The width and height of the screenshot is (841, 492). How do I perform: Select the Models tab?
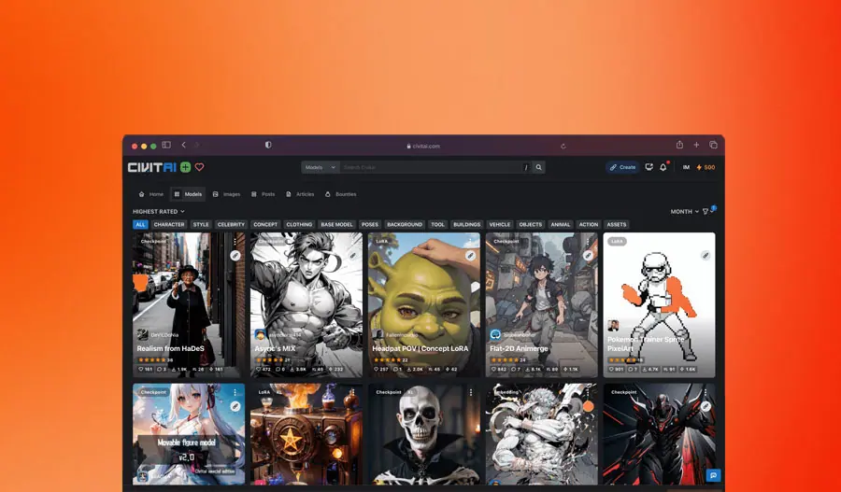188,194
